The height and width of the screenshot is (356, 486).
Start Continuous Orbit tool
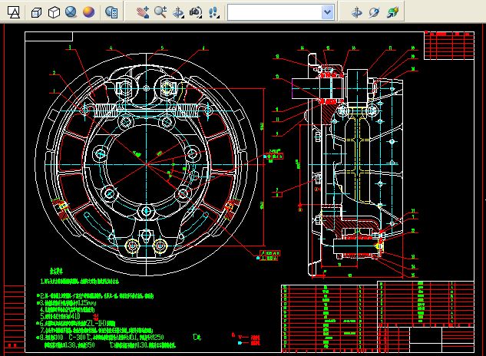click(392, 12)
